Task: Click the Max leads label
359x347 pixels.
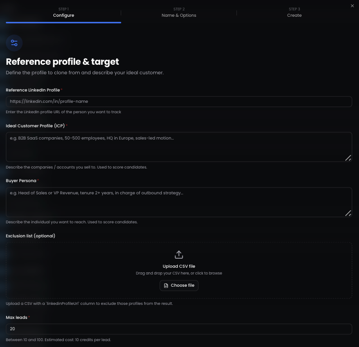Action: (x=16, y=318)
